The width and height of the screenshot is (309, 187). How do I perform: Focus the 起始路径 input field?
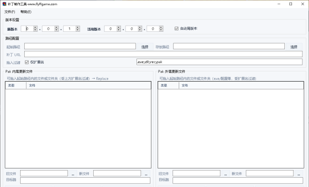pyautogui.click(x=80, y=46)
